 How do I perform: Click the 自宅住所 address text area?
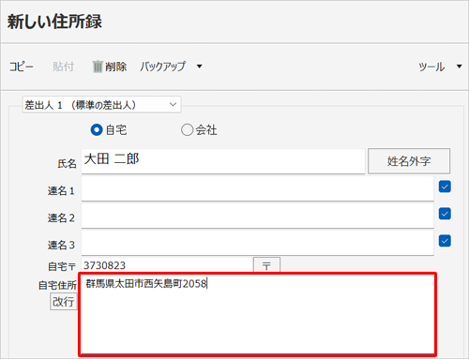[x=257, y=314]
